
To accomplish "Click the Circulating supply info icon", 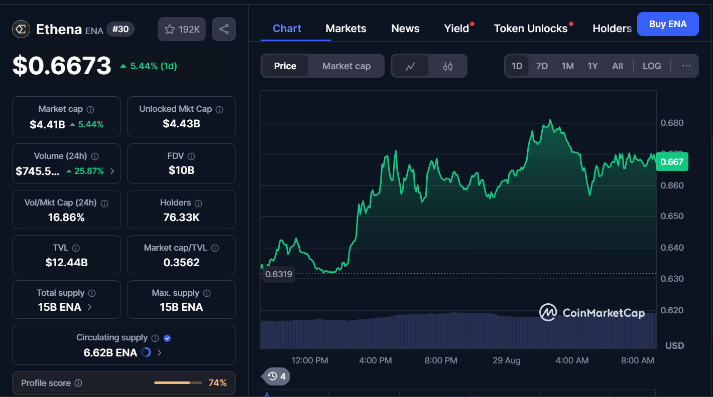I will pos(155,338).
